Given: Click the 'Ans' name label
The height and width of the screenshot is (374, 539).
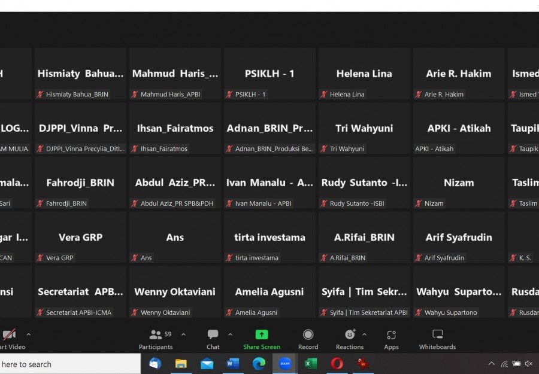Looking at the screenshot, I should pyautogui.click(x=146, y=257).
